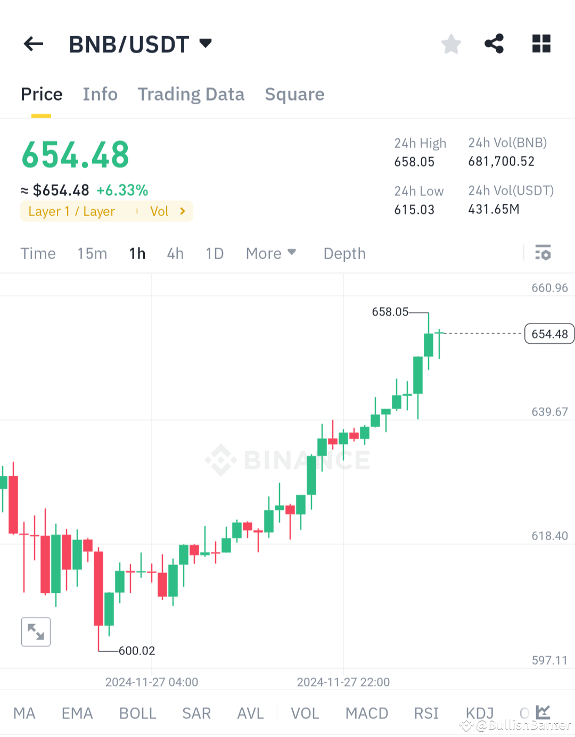
Task: Open the grid layout icon top right
Action: (541, 44)
